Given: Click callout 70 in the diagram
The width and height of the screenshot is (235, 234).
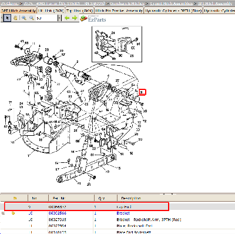Looking at the screenshot, I should click(12, 142).
